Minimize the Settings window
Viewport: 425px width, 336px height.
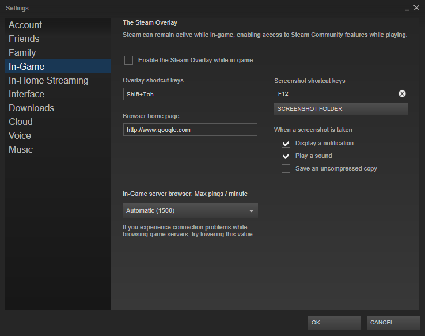click(x=407, y=9)
